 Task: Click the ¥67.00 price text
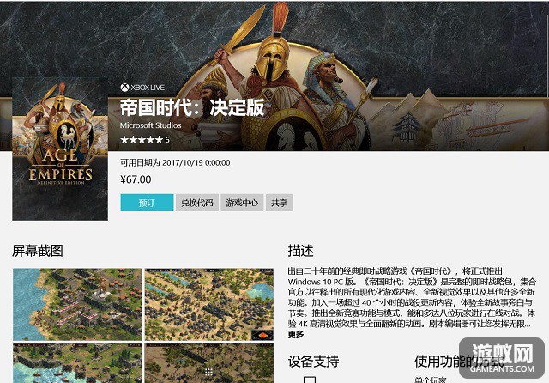tap(136, 179)
